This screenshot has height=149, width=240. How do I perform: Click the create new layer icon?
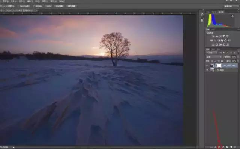(x=231, y=147)
